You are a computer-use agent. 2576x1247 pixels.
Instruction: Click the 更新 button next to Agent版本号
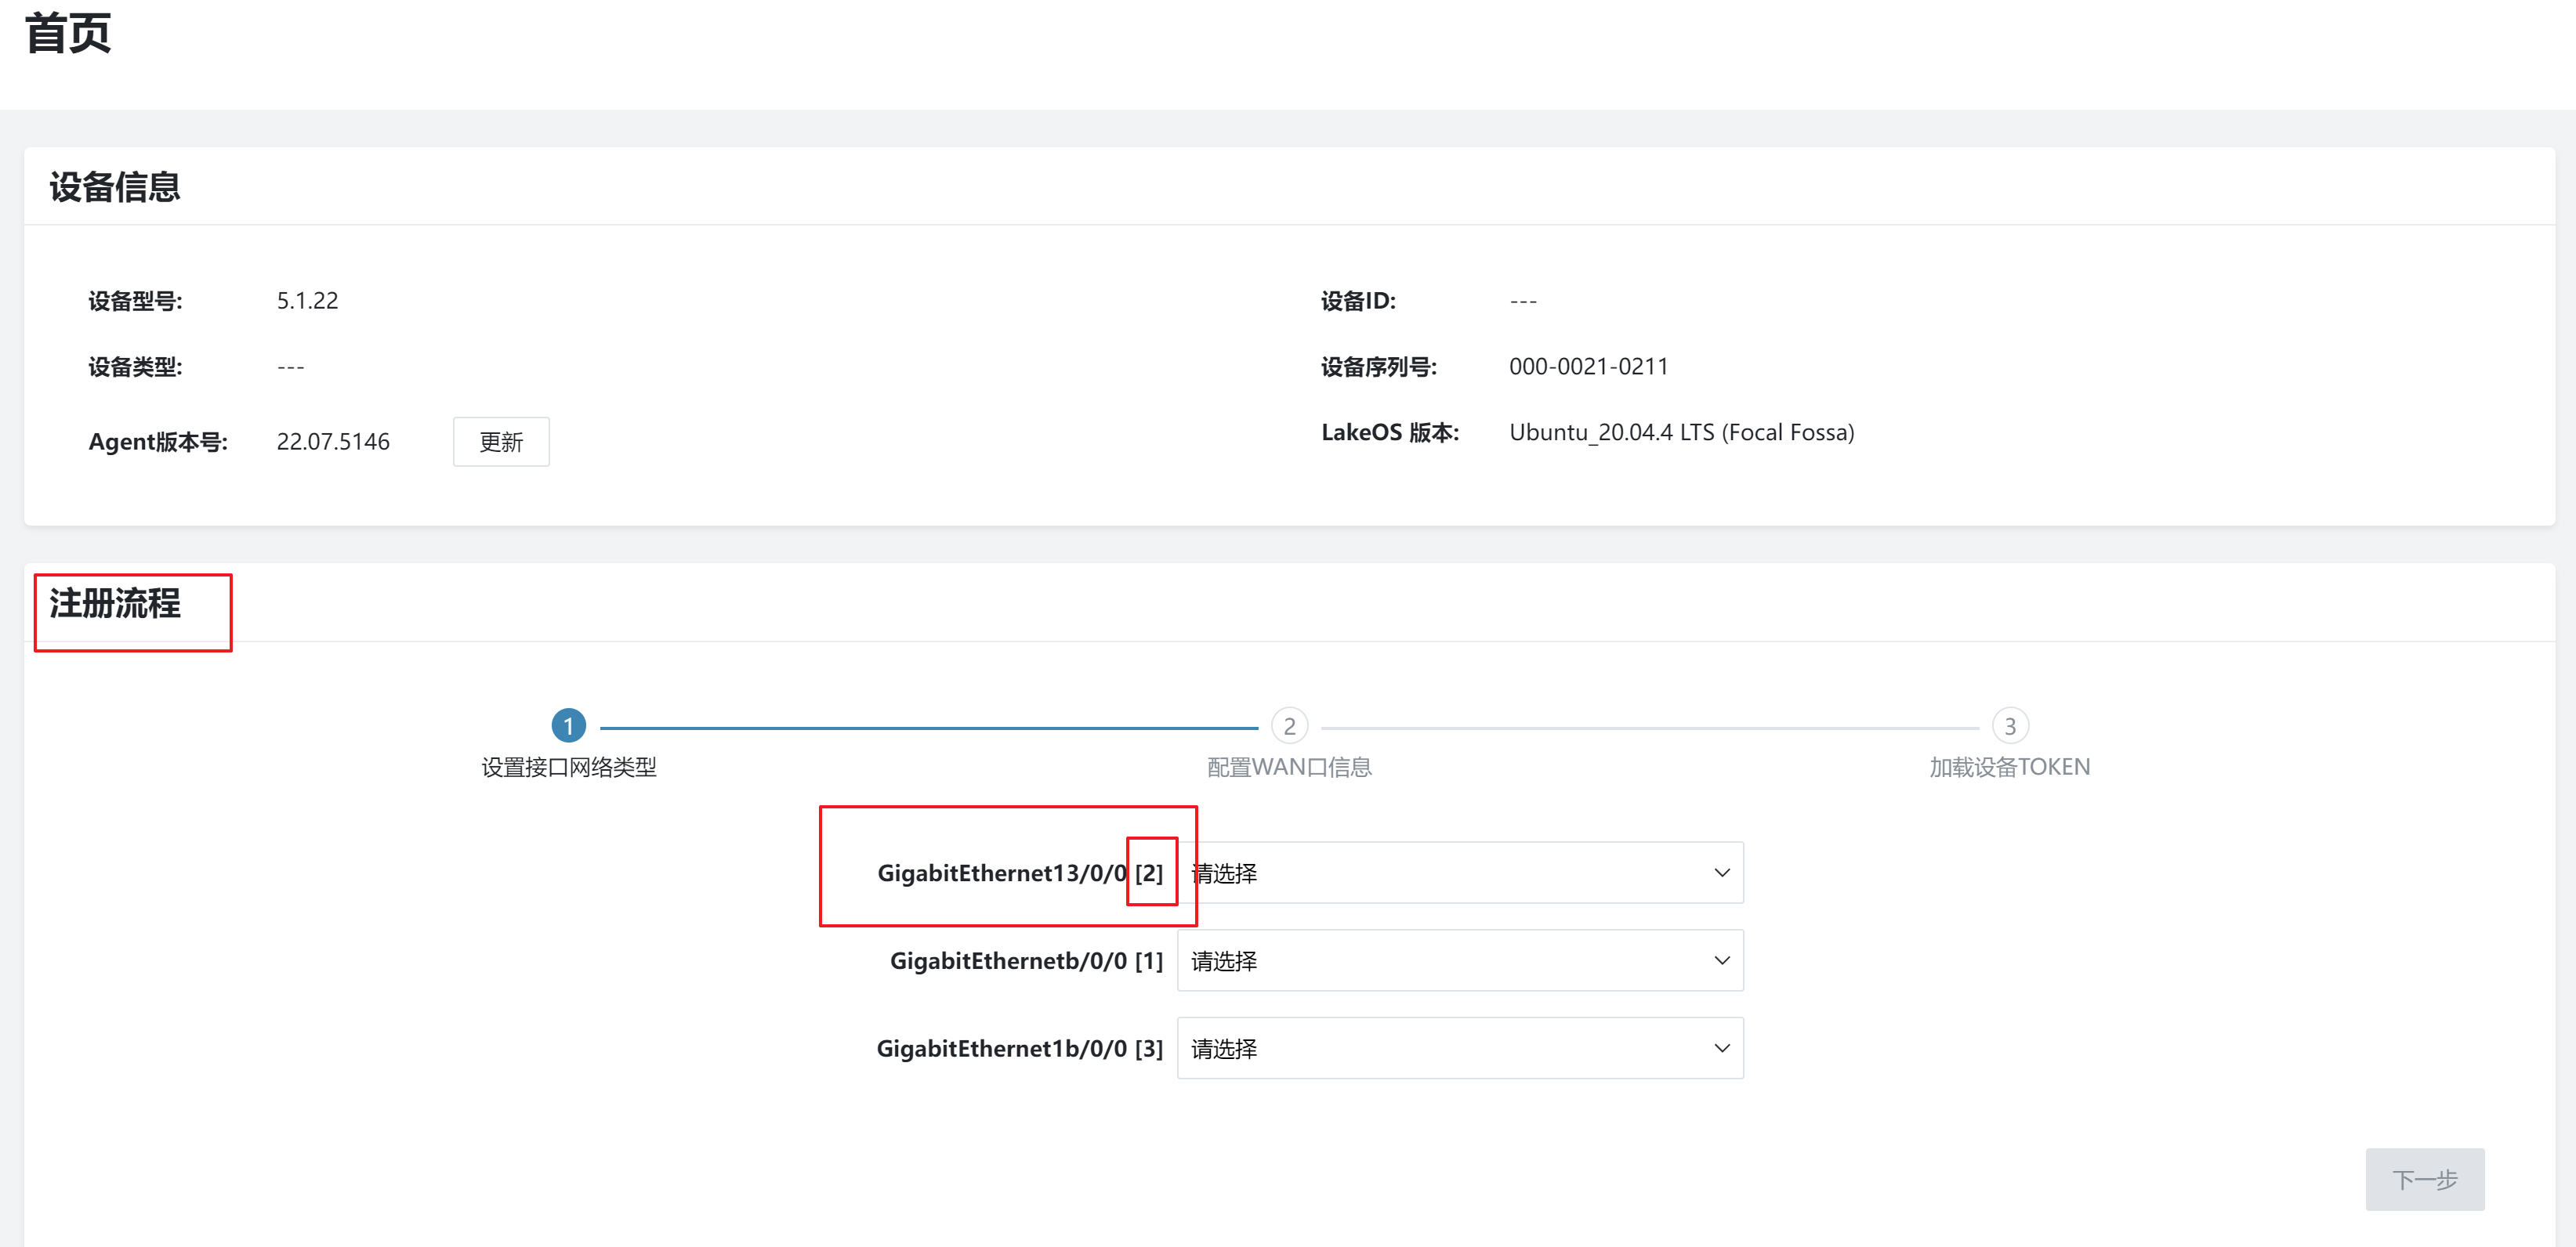click(x=501, y=442)
